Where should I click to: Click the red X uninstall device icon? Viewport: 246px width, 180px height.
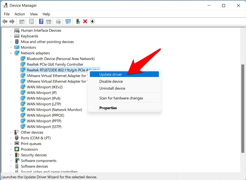pos(85,21)
